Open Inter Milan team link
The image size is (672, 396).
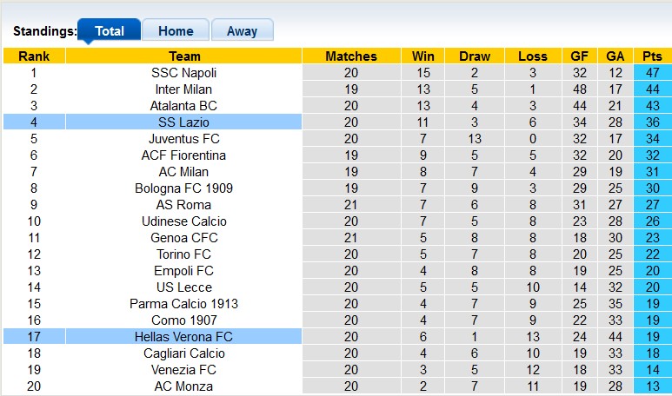coord(183,89)
